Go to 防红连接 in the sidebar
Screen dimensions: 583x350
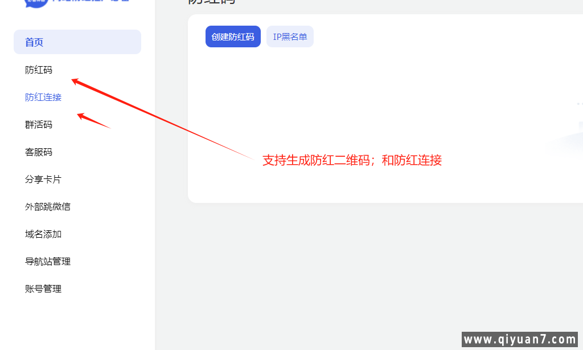coord(43,97)
